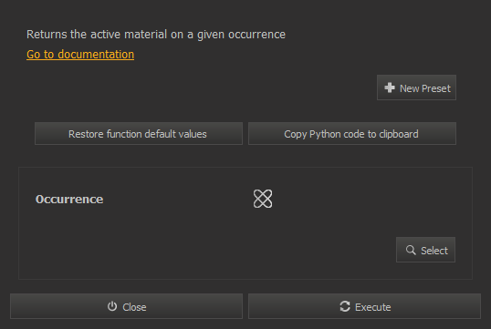Click the Select occurrence button

[x=425, y=250]
